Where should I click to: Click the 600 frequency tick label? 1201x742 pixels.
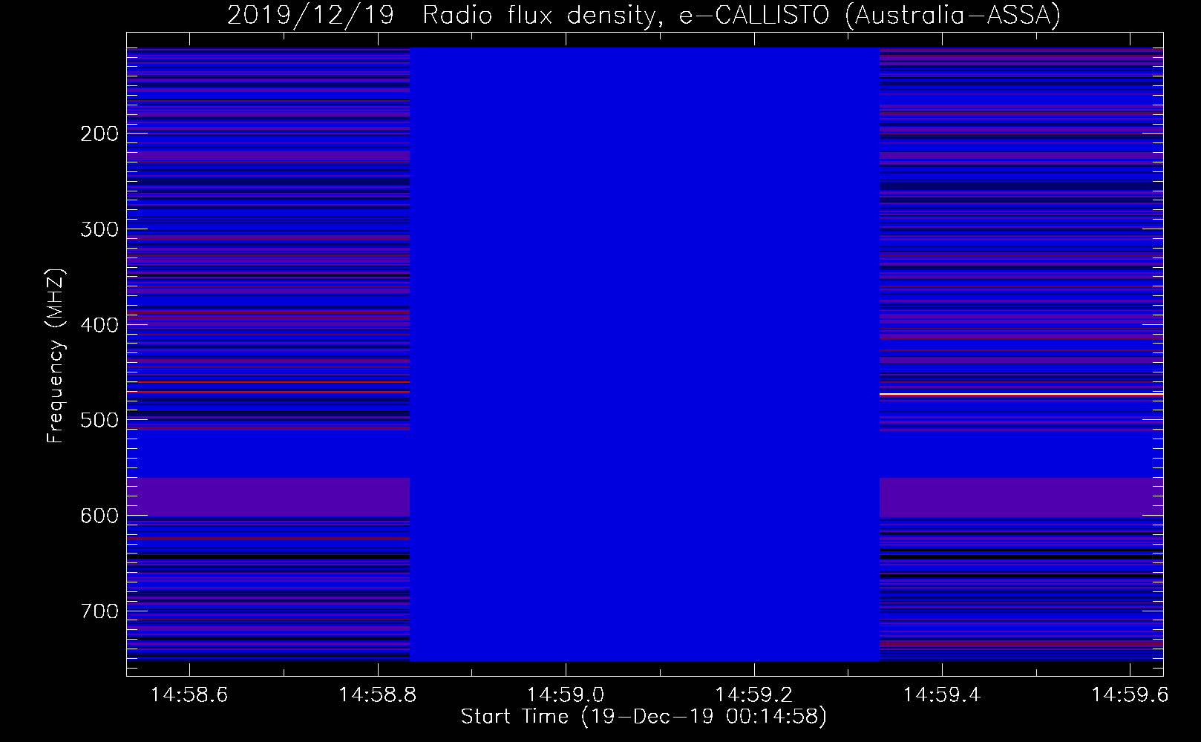(99, 516)
